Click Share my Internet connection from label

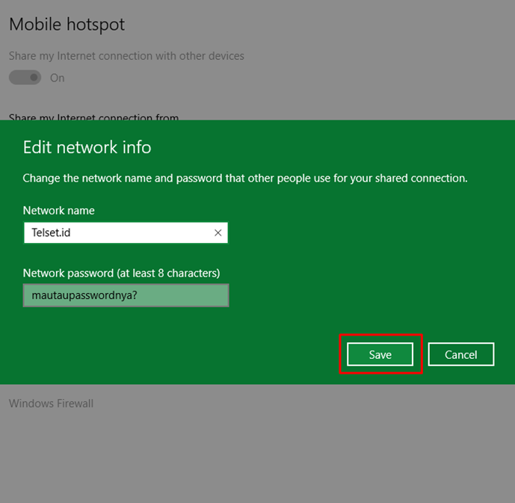[x=93, y=117]
